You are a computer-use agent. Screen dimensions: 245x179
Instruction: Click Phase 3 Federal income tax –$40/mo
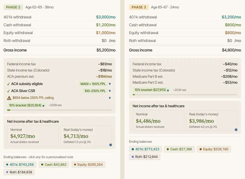pos(230,64)
